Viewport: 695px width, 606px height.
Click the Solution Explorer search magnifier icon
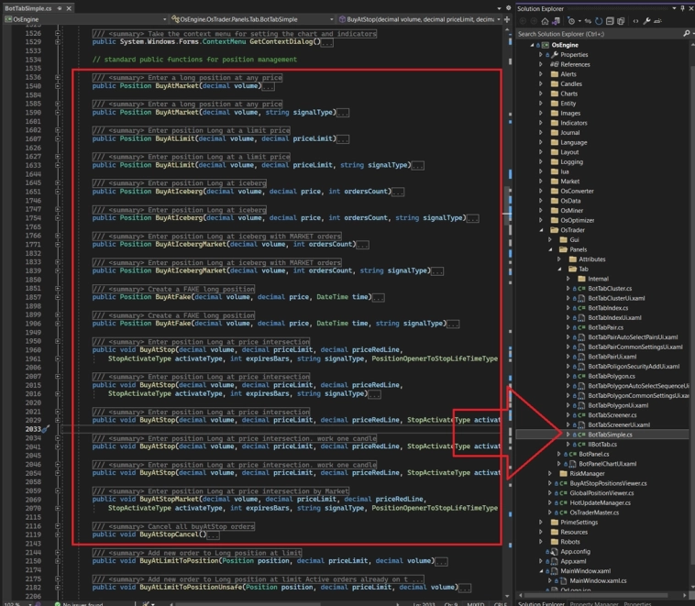coord(687,33)
